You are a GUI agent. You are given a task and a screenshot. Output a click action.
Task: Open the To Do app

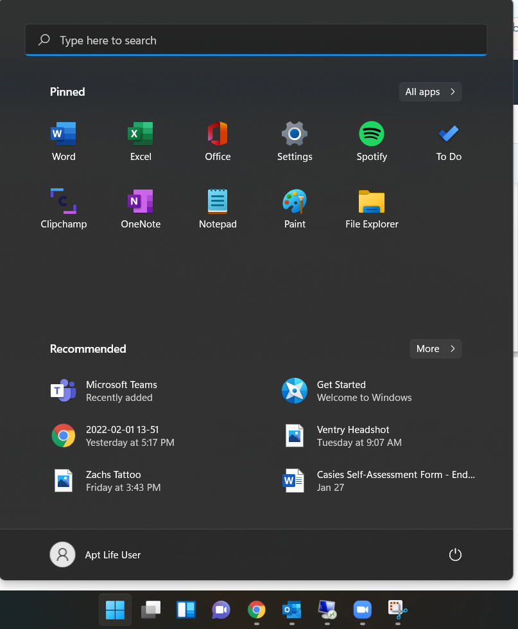(449, 141)
